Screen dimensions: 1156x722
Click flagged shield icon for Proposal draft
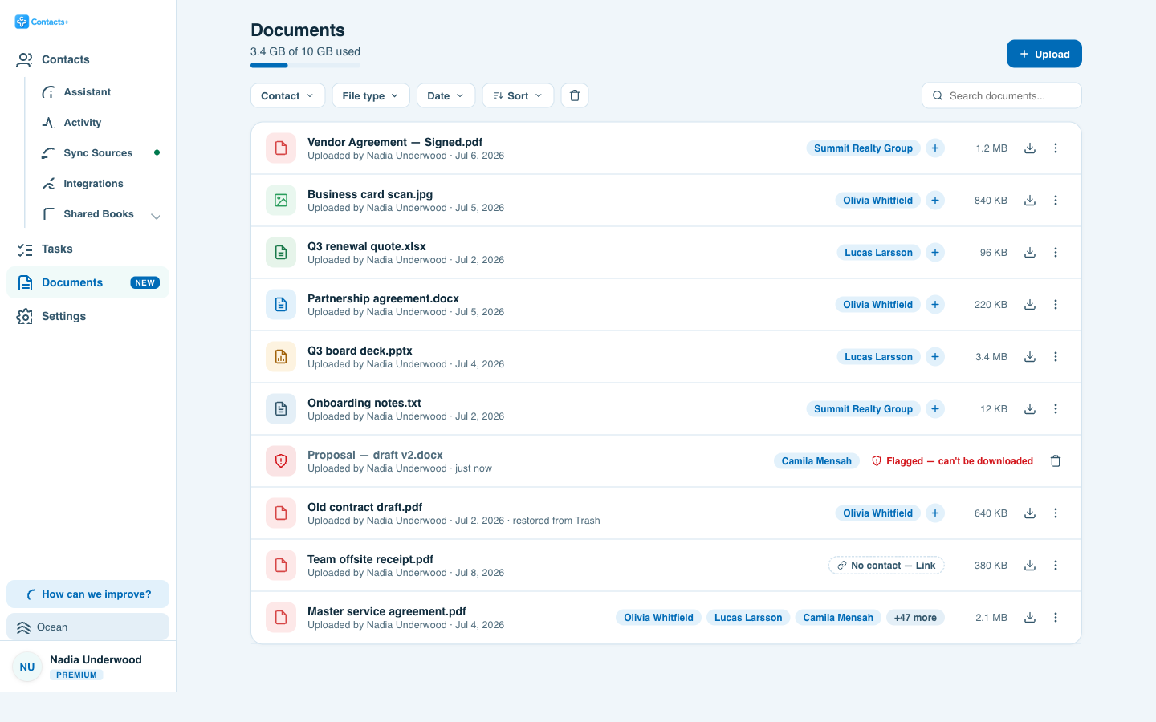pyautogui.click(x=281, y=461)
